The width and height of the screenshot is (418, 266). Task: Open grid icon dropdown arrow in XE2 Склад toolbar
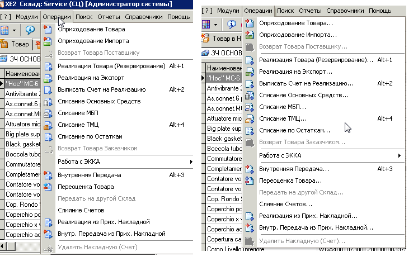coord(13,30)
